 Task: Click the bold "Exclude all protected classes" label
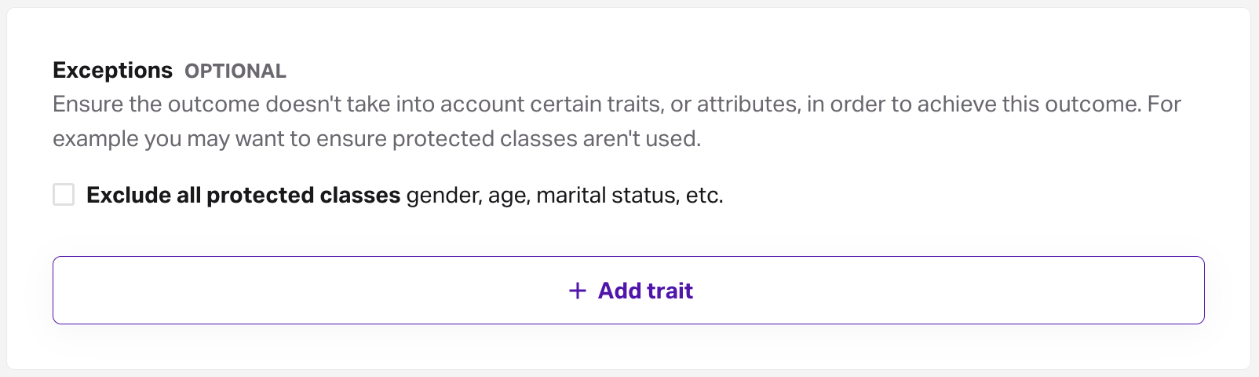[243, 195]
